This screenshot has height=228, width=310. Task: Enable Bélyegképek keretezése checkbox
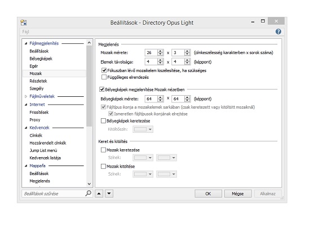point(103,121)
